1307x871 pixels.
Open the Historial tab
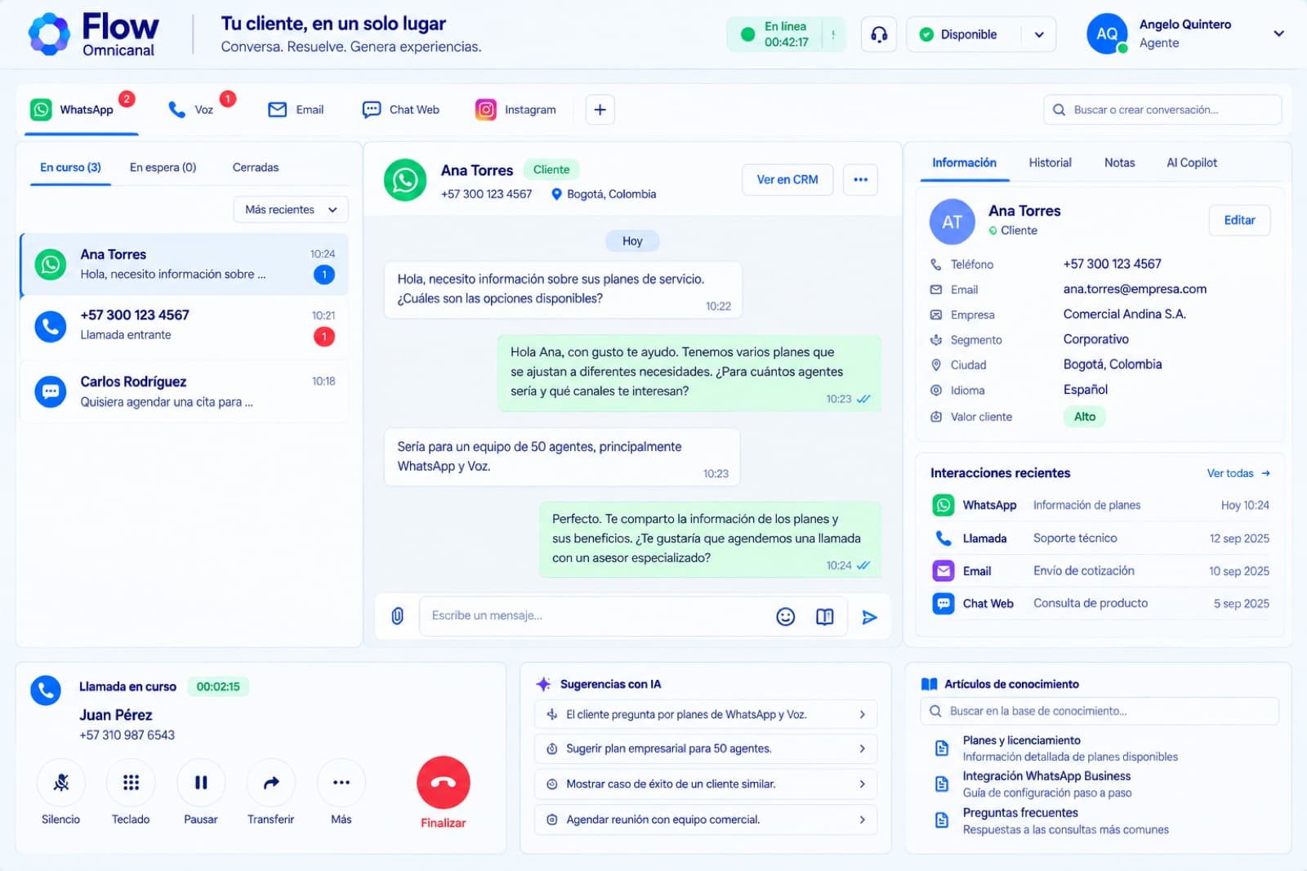1050,163
